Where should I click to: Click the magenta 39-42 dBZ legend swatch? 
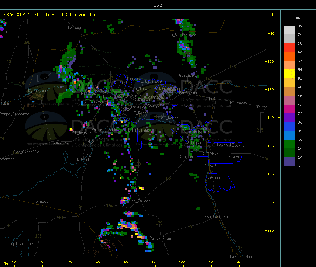coord(289,109)
